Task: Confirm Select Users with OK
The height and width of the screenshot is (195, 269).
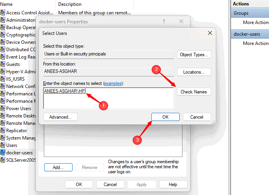Action: pyautogui.click(x=165, y=117)
